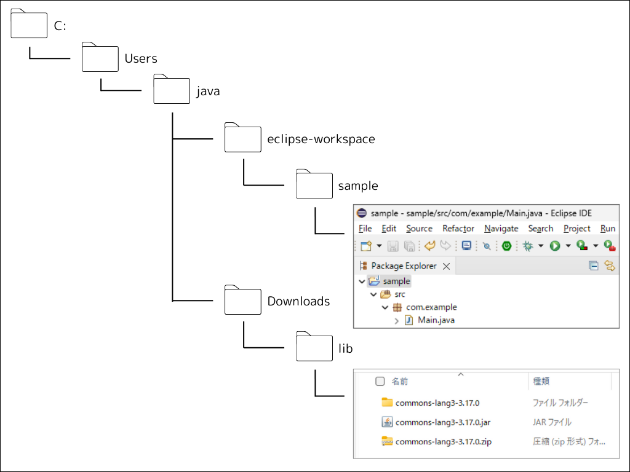Open the Coverage dropdown arrow

click(x=596, y=246)
